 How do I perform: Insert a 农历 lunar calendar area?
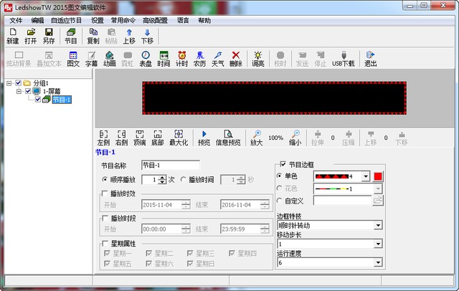coord(200,59)
